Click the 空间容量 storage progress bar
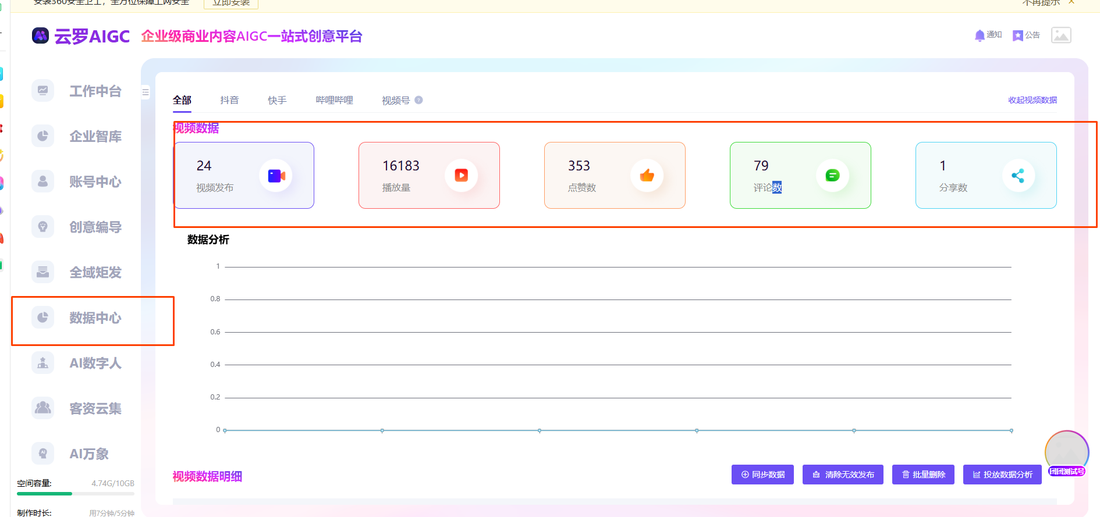The image size is (1100, 517). tap(76, 494)
